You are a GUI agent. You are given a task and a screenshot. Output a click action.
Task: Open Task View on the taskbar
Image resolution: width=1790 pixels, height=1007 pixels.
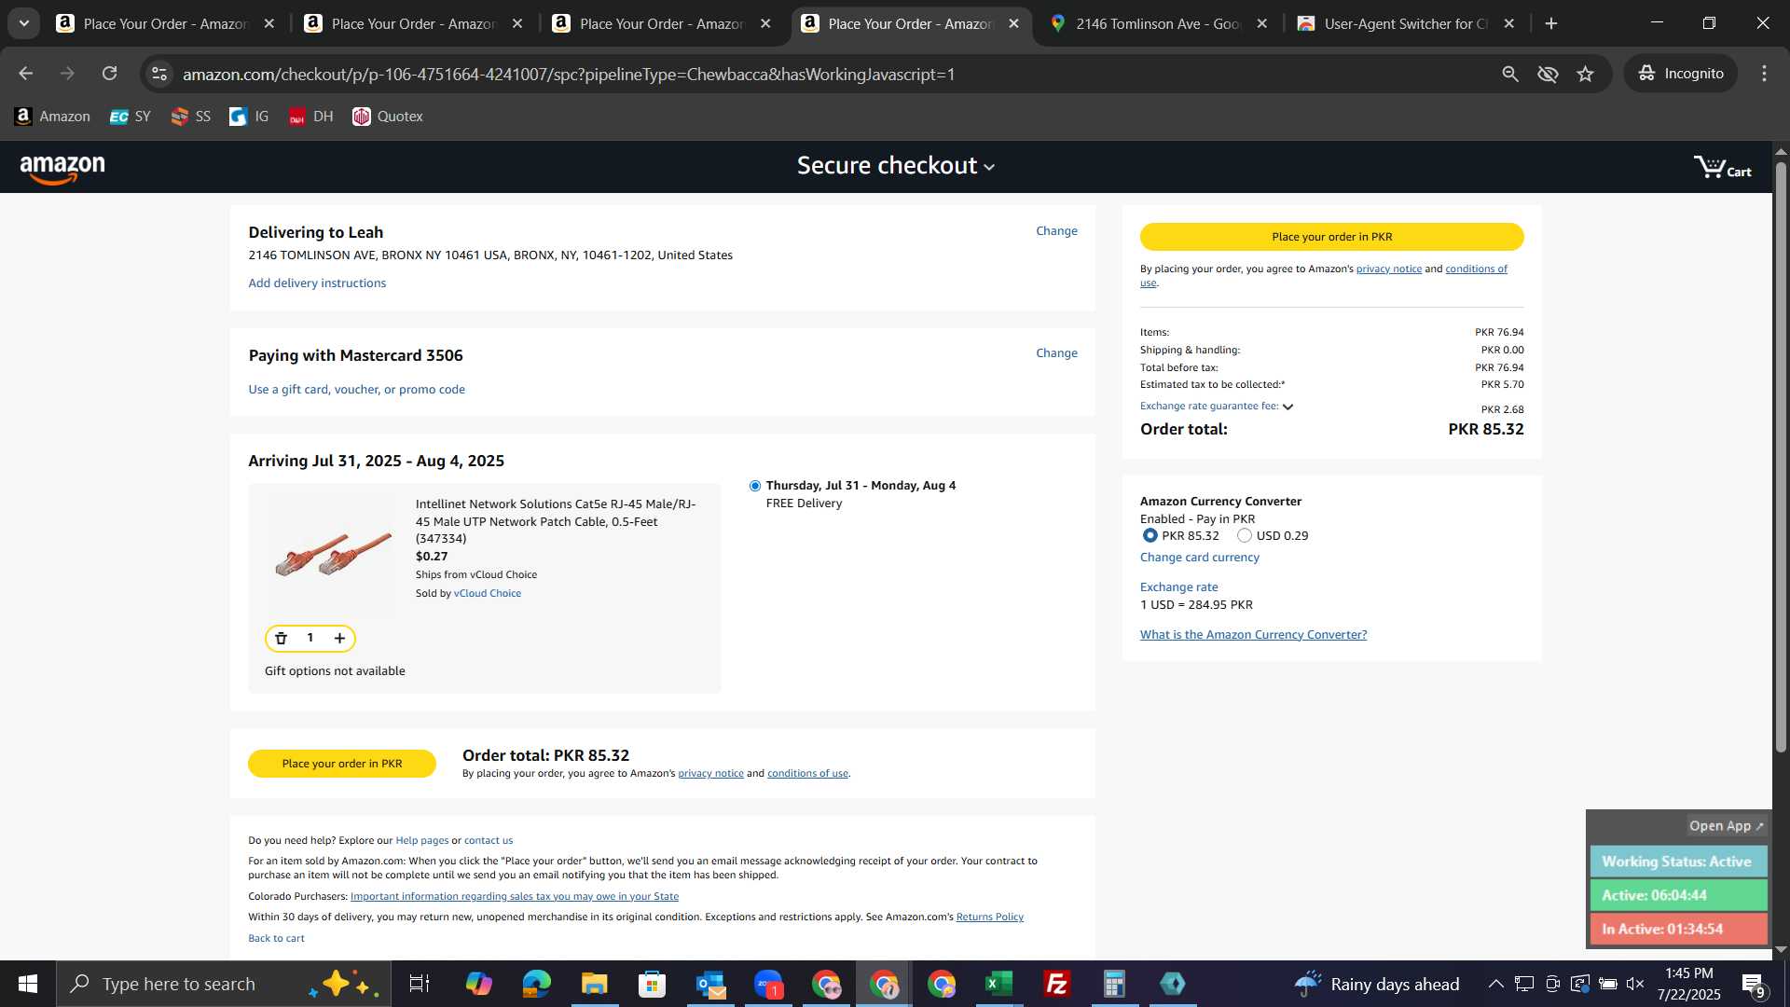tap(420, 984)
